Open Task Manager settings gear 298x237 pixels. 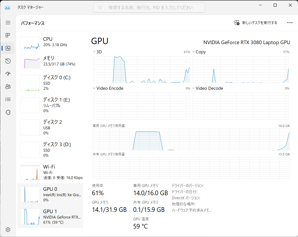(8, 230)
